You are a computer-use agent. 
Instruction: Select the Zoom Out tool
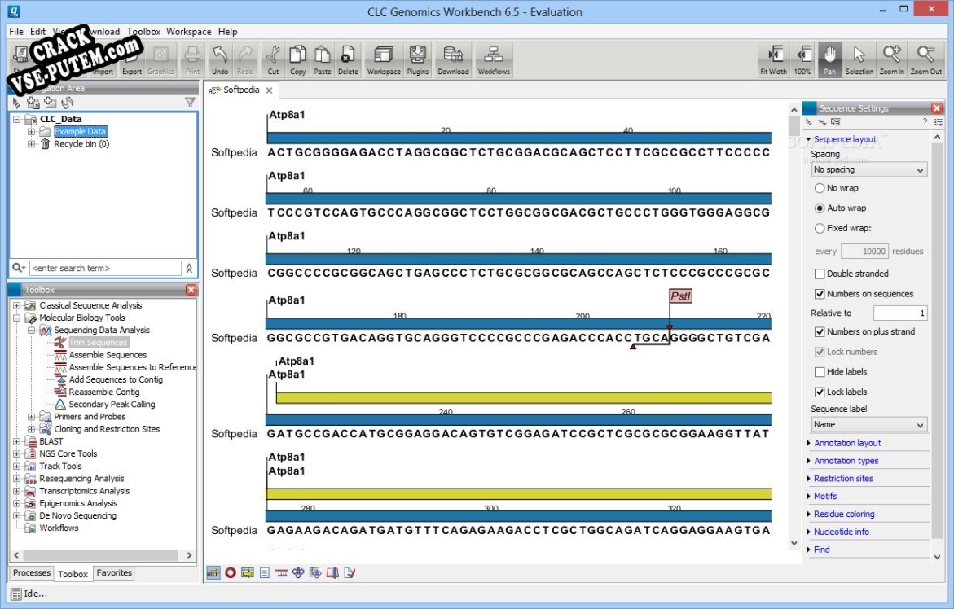click(x=926, y=59)
